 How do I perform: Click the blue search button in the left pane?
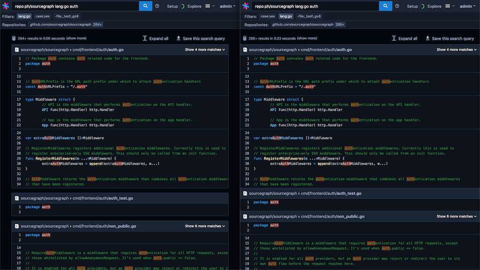point(145,6)
